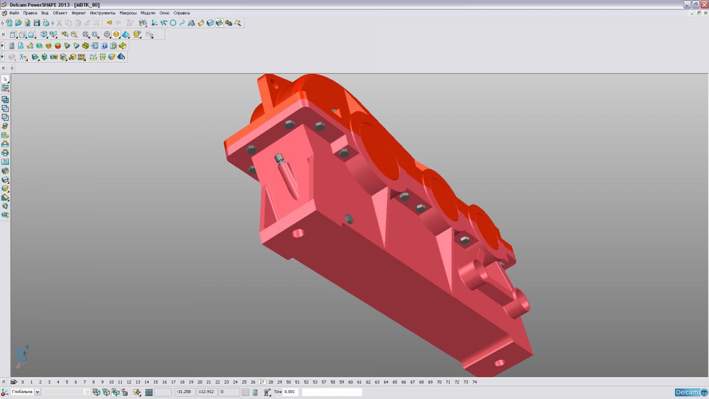Select the Line drawing tool
709x399 pixels.
(x=163, y=22)
